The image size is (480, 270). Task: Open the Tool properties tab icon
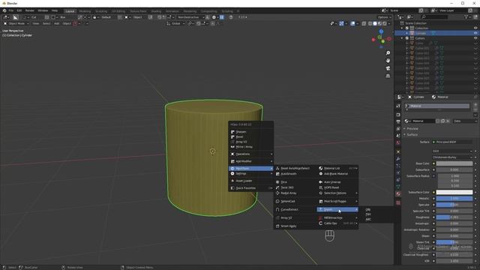click(x=398, y=106)
